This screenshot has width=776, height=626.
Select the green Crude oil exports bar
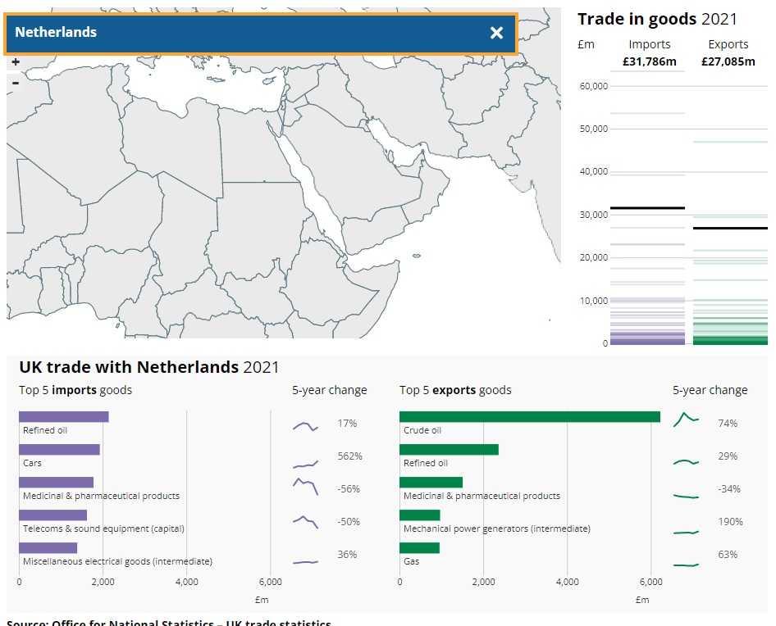(x=529, y=417)
